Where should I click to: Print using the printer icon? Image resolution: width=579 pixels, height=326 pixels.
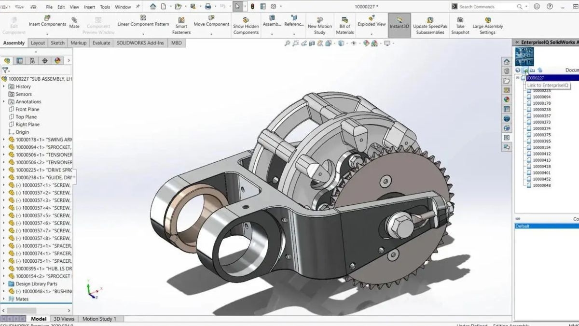coord(207,6)
